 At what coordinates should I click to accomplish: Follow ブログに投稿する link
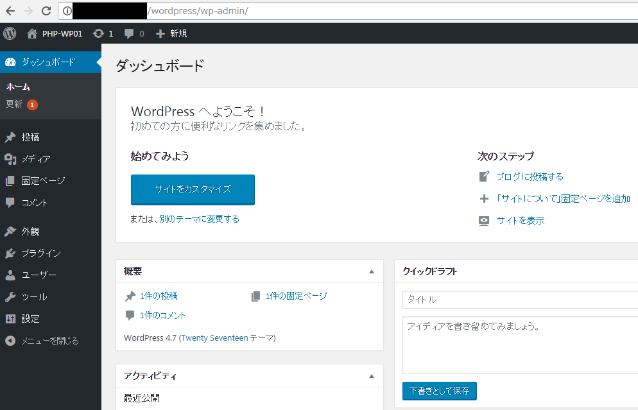click(530, 176)
